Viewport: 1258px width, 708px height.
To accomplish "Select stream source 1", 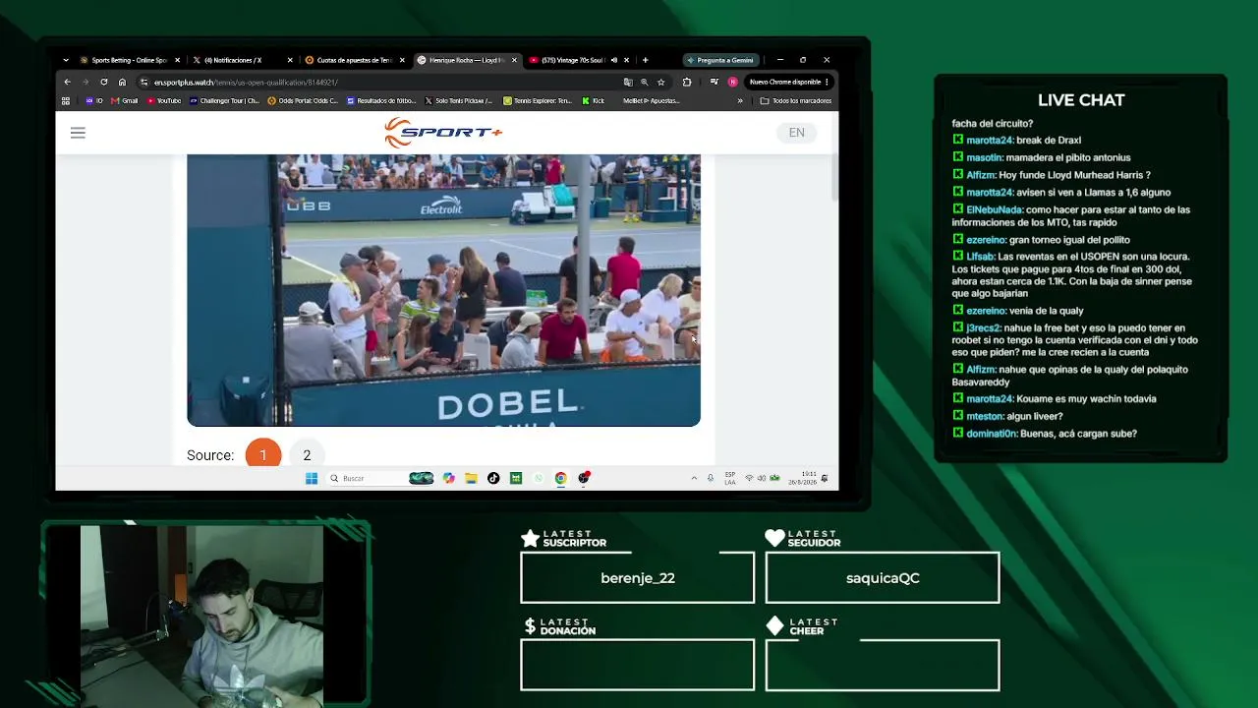I will (x=263, y=455).
